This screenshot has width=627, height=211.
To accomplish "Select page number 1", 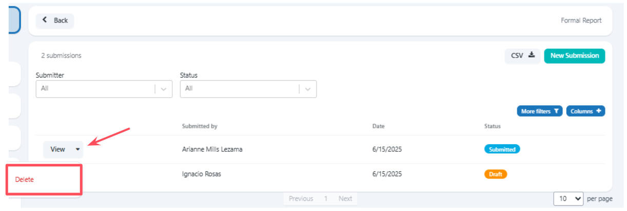I will (x=326, y=199).
